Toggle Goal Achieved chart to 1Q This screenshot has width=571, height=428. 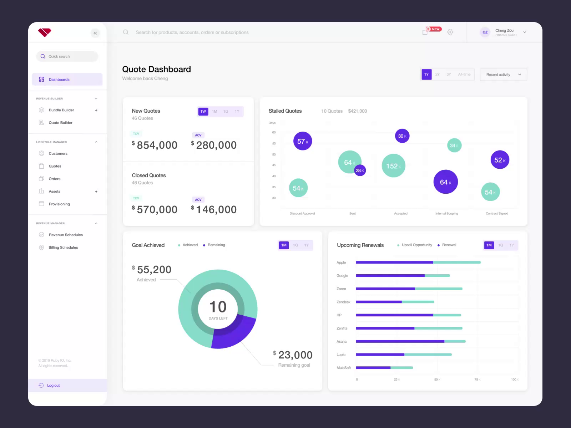[x=295, y=245]
